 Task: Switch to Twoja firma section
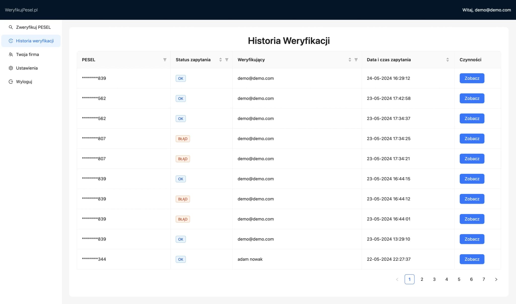(x=27, y=54)
